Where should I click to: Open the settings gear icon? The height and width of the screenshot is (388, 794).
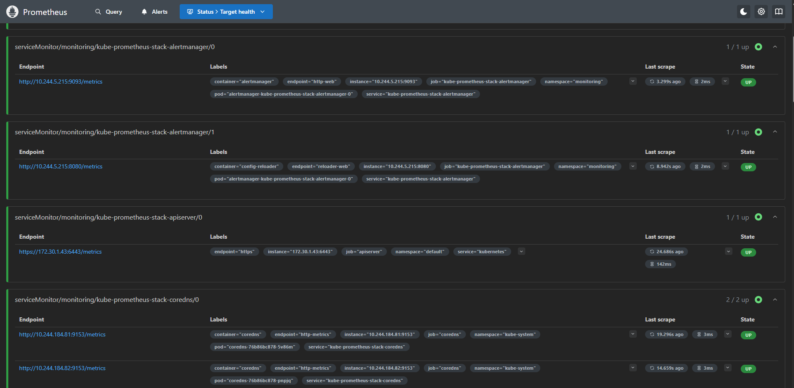tap(761, 12)
